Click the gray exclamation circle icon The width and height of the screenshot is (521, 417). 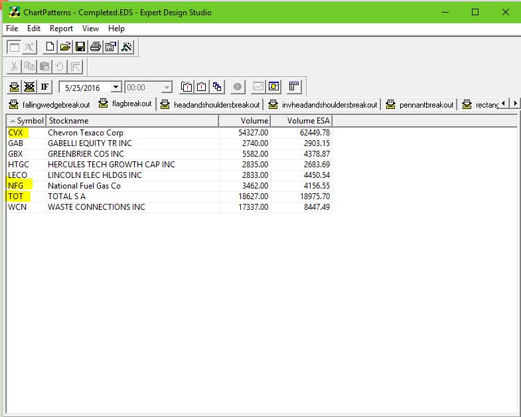coord(237,87)
